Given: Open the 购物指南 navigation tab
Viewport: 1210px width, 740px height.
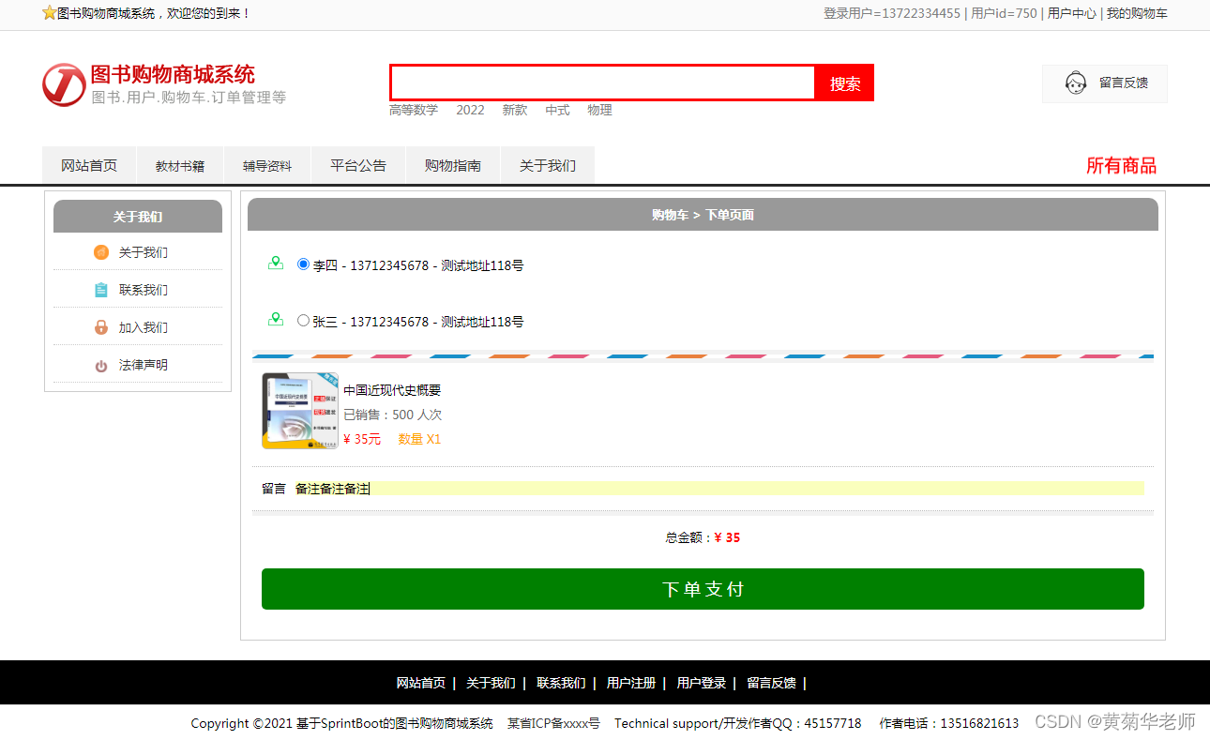Looking at the screenshot, I should tap(453, 166).
